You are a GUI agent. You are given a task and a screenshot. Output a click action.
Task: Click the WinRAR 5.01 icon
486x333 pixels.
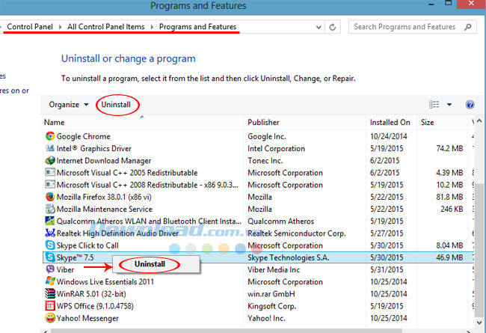point(50,293)
